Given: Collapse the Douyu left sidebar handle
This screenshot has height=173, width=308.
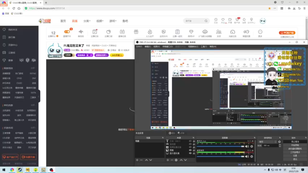Looking at the screenshot, I should [x=39, y=96].
